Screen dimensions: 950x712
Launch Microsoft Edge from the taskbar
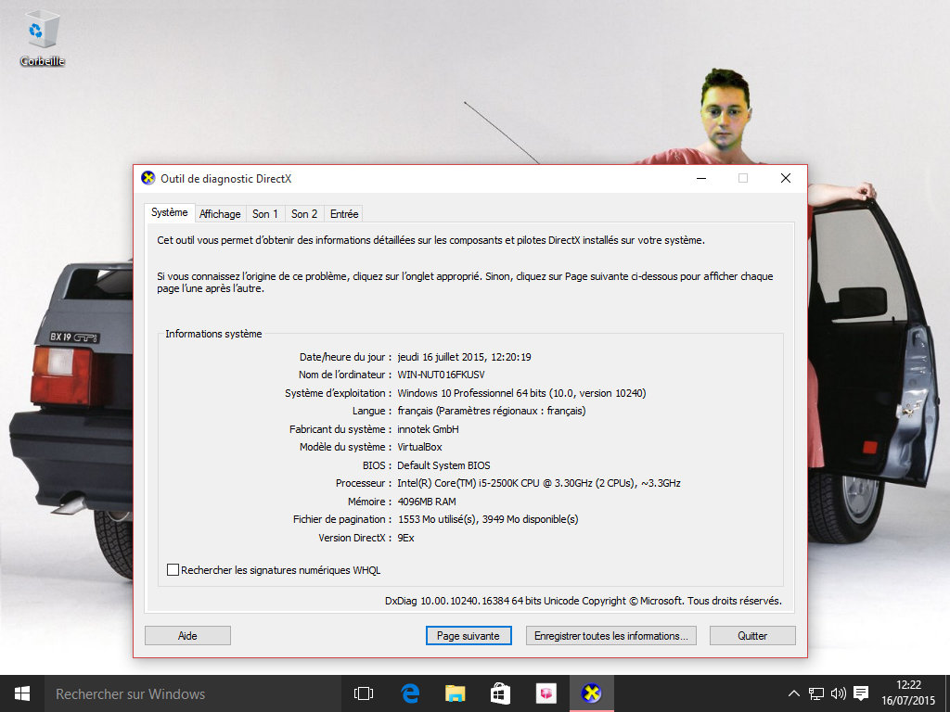408,693
